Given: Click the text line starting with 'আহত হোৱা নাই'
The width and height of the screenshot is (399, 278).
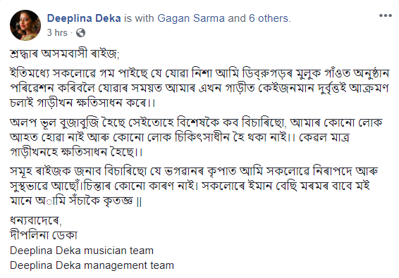Looking at the screenshot, I should (x=179, y=137).
